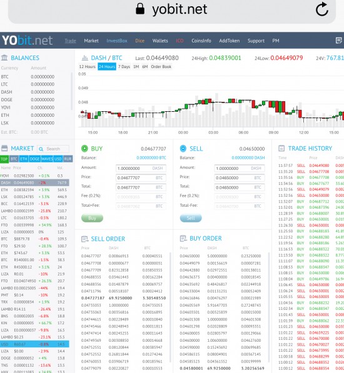
Task: Click the padlock icon beside yobit.net
Action: pos(140,9)
